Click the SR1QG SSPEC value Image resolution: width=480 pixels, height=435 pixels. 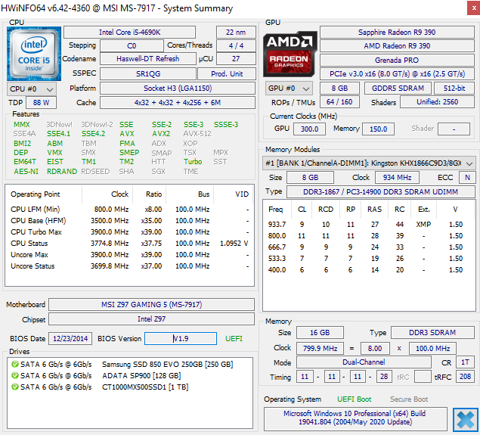pos(148,74)
